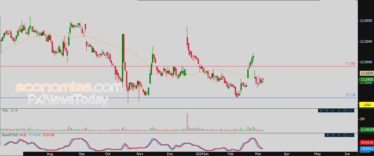Move the VOL panel up
374x156 pixels.
pos(332,111)
